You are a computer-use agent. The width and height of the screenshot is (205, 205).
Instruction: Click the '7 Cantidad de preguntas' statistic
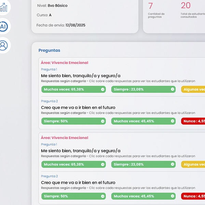point(156,10)
